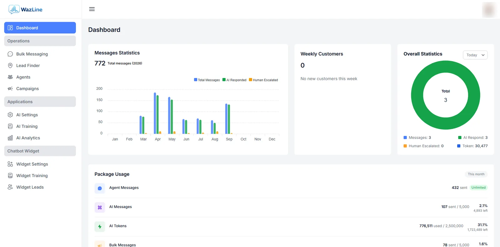Click the Campaigns megaphone icon
The height and width of the screenshot is (247, 500).
click(10, 89)
